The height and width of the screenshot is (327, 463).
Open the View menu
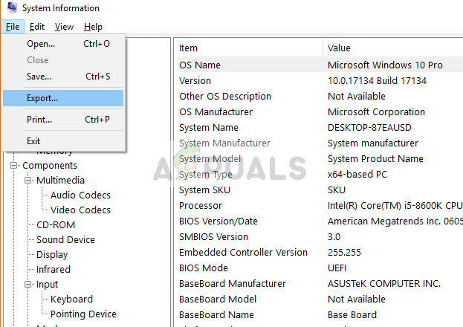(64, 27)
